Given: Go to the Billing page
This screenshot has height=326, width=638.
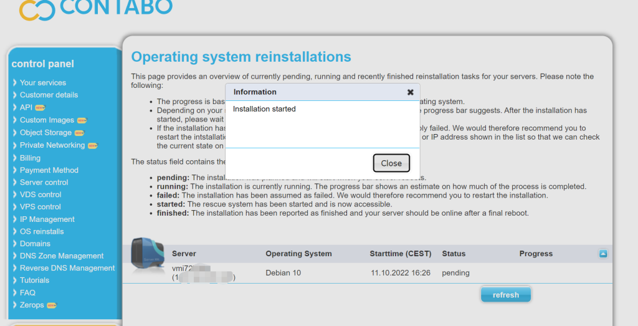Looking at the screenshot, I should pos(30,158).
